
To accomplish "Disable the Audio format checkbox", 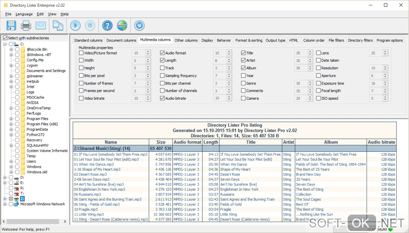I will [x=162, y=52].
